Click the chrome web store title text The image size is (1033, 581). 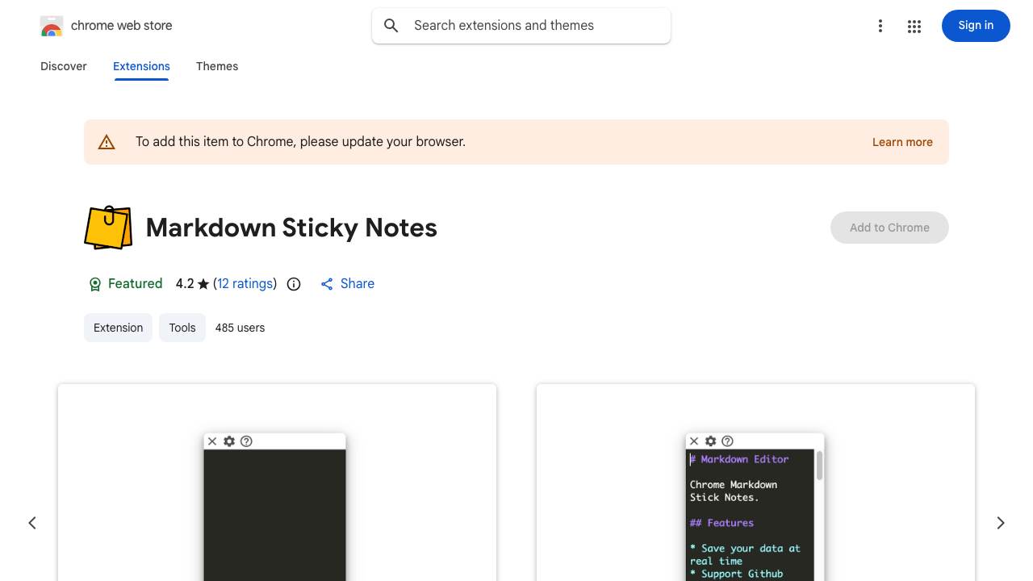(x=122, y=26)
